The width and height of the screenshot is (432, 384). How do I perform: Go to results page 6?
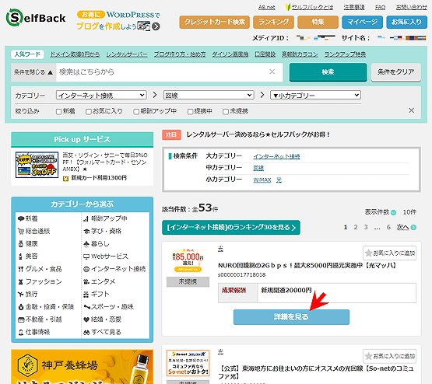point(388,227)
